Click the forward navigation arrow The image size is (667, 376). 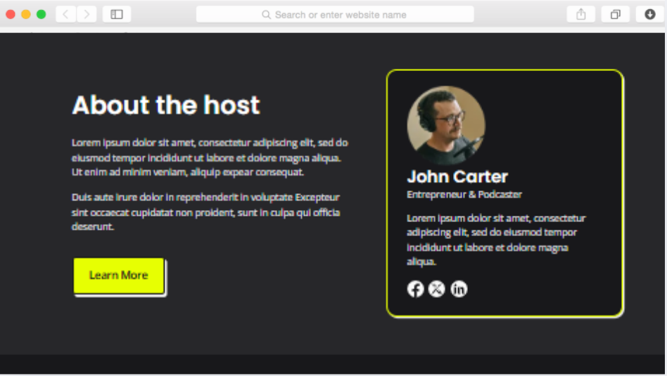point(87,14)
